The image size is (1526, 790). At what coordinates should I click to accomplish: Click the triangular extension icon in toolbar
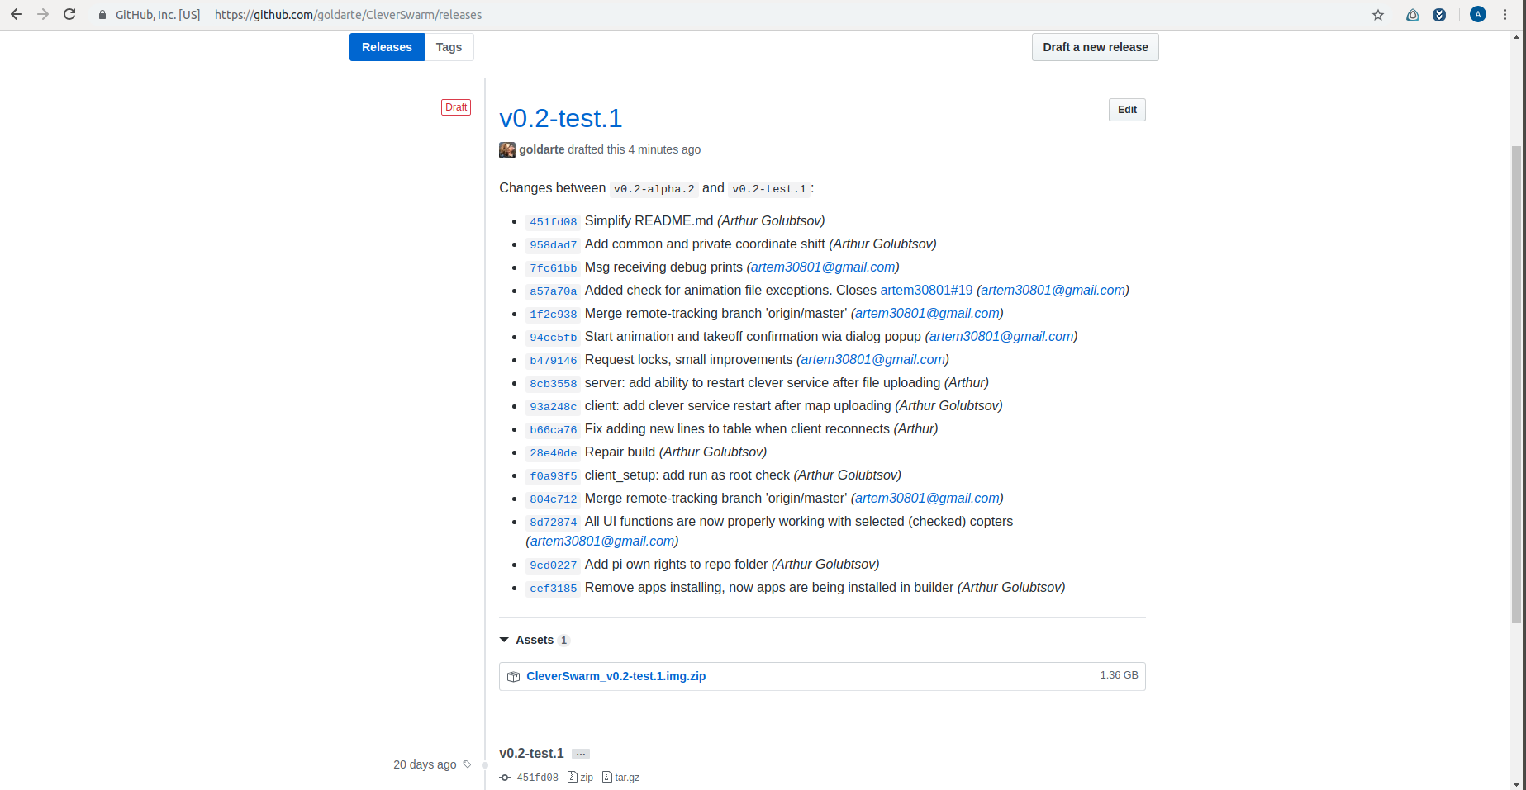pyautogui.click(x=1413, y=15)
